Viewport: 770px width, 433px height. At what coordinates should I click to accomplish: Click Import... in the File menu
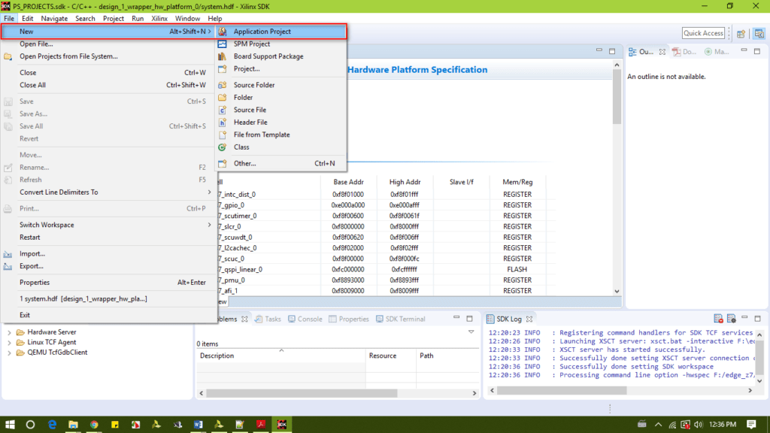[32, 253]
